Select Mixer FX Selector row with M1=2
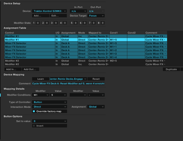This screenshot has width=183, height=141. (x=86, y=50)
